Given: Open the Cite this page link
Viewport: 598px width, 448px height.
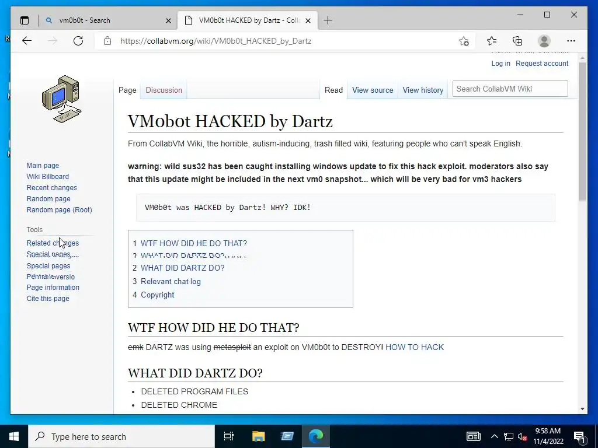Looking at the screenshot, I should 48,298.
